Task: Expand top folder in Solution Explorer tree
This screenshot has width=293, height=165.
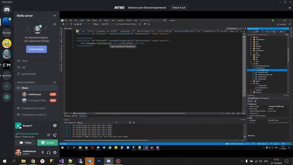Action: [251, 38]
